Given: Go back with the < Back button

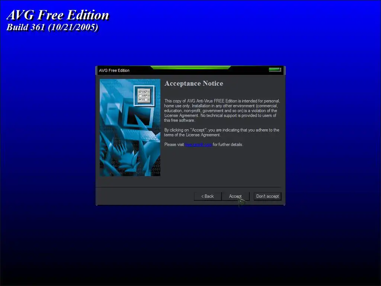Looking at the screenshot, I should coord(208,196).
